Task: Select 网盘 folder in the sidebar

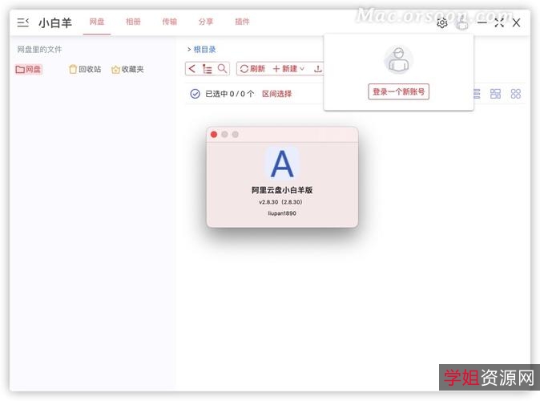Action: tap(28, 69)
